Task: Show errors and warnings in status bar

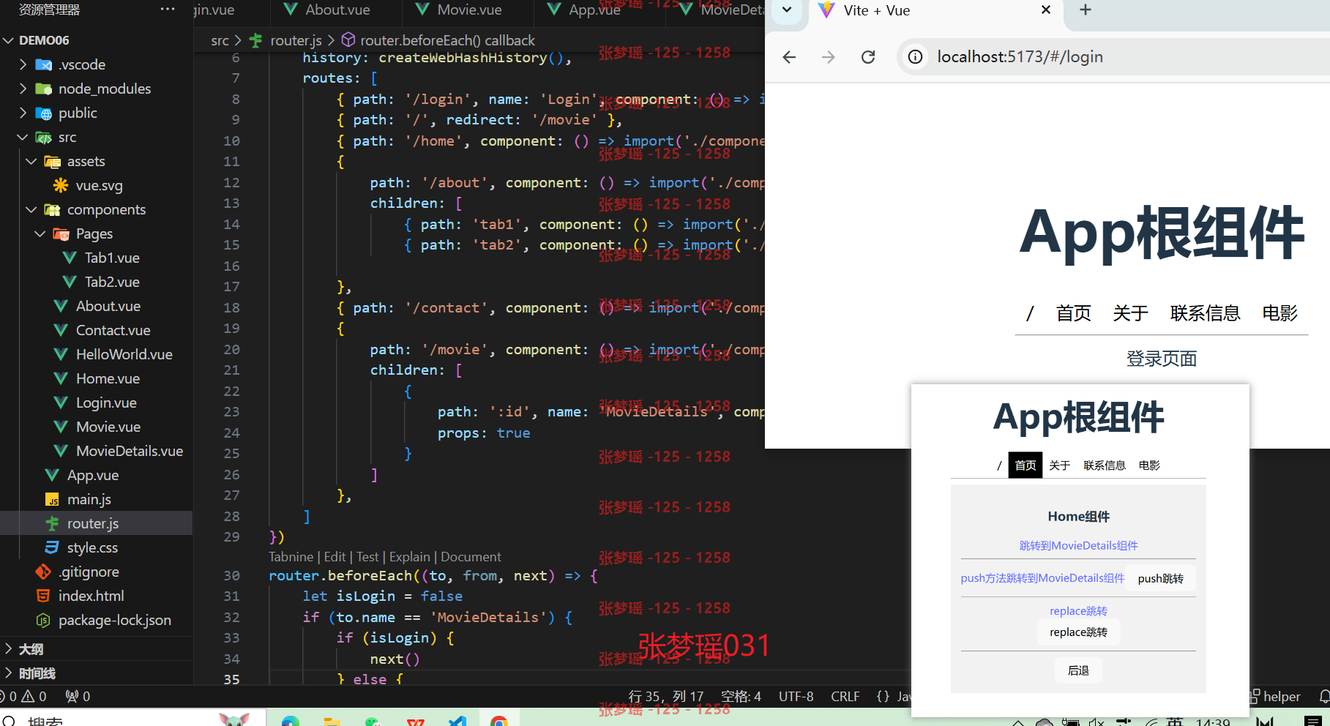Action: click(x=24, y=696)
